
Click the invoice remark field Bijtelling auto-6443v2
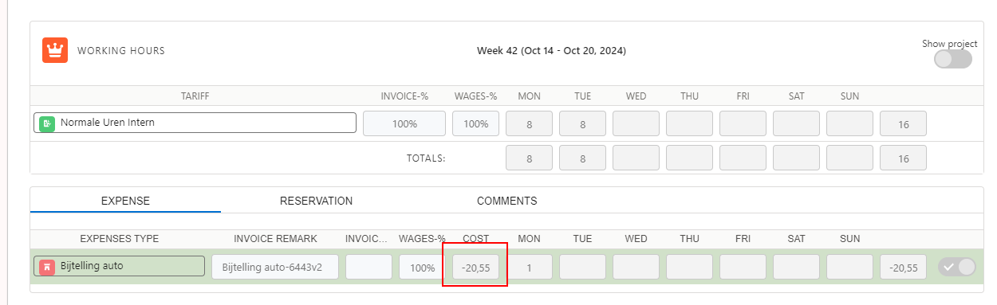click(x=275, y=267)
